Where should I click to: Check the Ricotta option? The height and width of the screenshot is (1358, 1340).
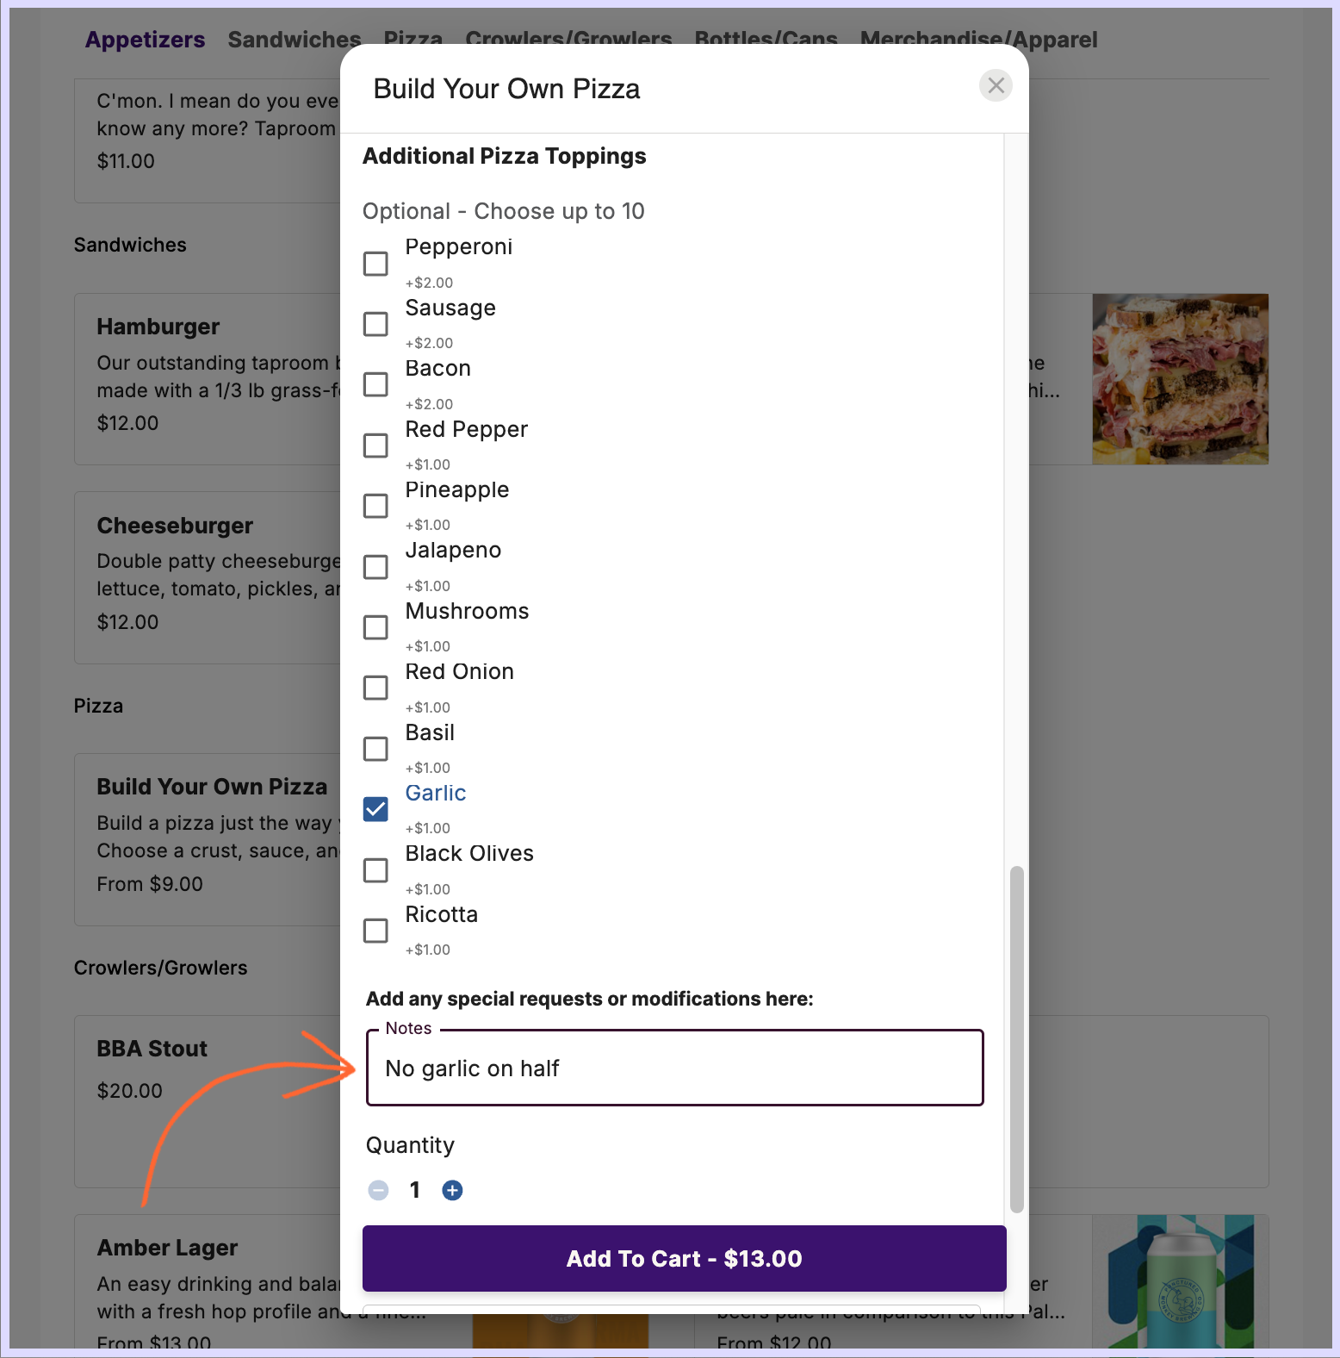pyautogui.click(x=375, y=931)
